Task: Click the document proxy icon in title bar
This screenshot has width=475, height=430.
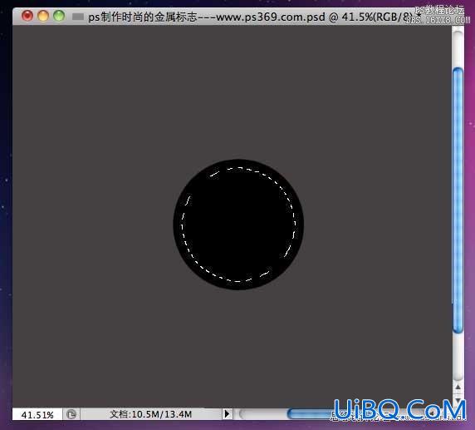Action: point(78,17)
